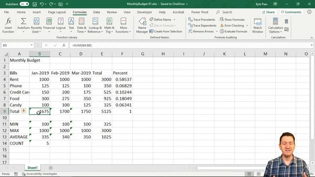315x177 pixels.
Task: Click Evaluate Formula
Action: pyautogui.click(x=233, y=31)
